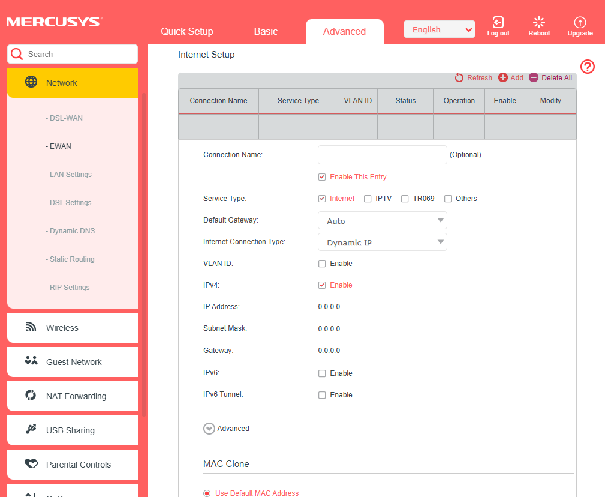Click the Wireless signal icon
The width and height of the screenshot is (605, 497).
point(31,327)
